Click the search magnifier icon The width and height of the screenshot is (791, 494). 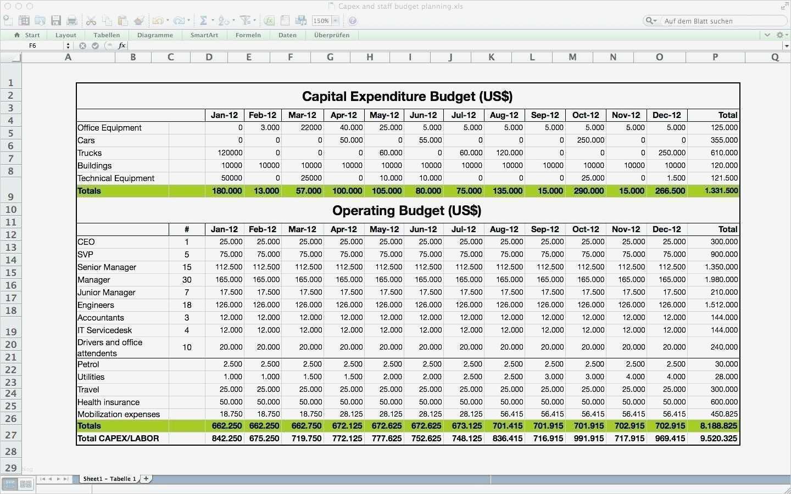pos(650,20)
